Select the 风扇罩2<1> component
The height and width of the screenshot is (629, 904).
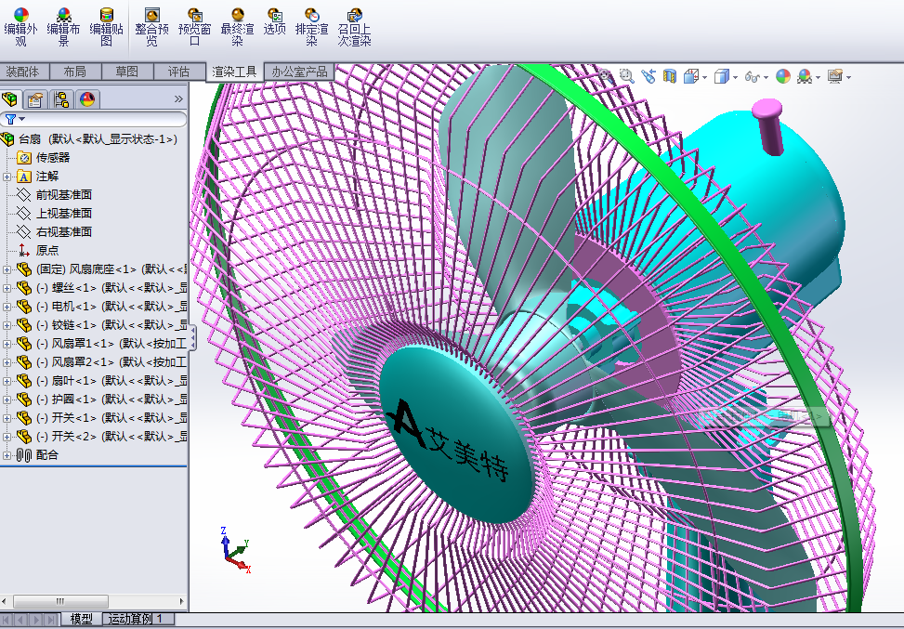click(101, 362)
